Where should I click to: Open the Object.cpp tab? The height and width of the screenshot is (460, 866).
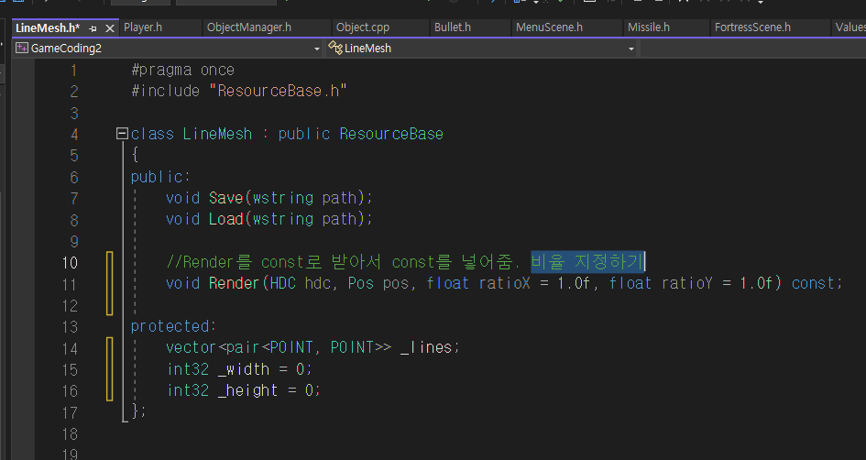click(x=362, y=27)
